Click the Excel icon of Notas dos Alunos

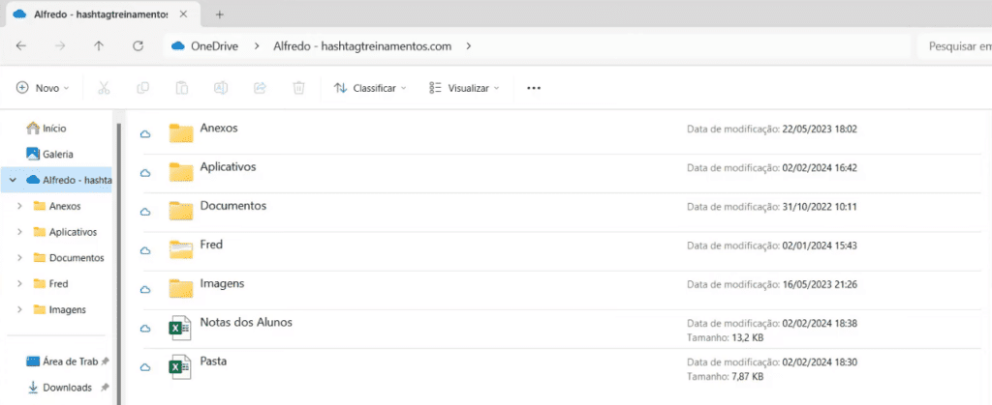tap(179, 328)
